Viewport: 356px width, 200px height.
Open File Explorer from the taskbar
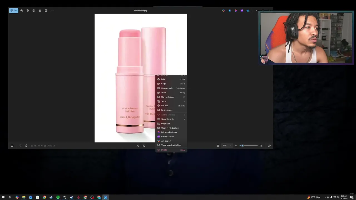point(24,197)
